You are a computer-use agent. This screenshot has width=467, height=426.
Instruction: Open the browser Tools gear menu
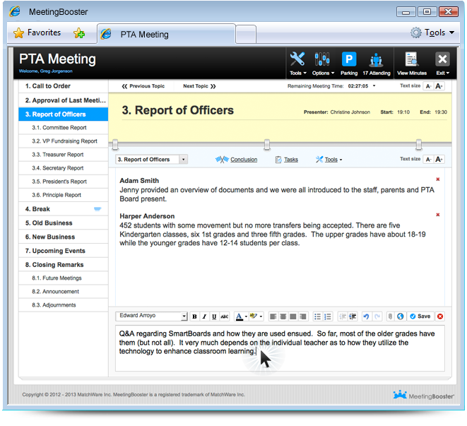click(432, 32)
